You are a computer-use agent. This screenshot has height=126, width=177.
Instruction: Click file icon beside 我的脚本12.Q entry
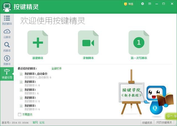pos(21,98)
